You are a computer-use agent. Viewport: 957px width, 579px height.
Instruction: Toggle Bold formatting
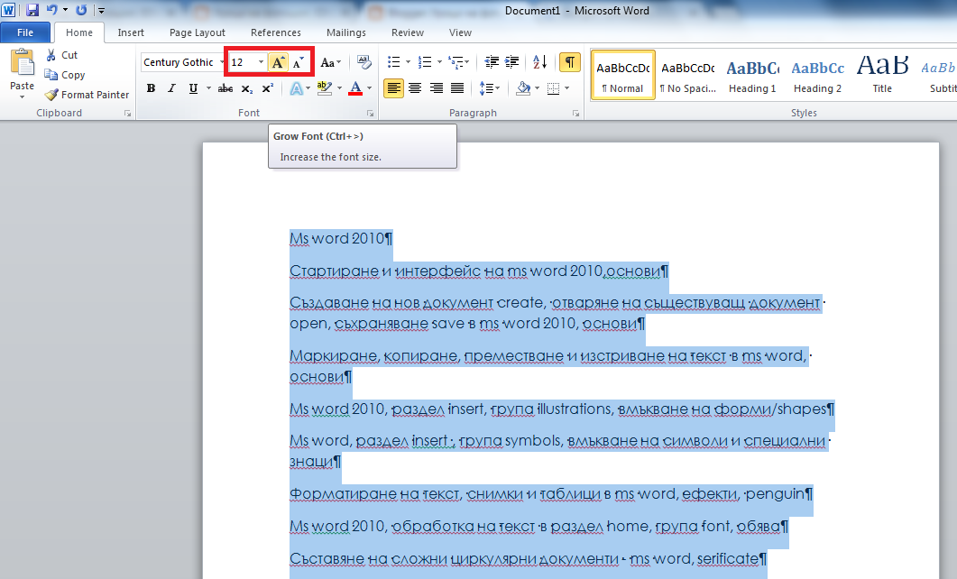pyautogui.click(x=151, y=89)
